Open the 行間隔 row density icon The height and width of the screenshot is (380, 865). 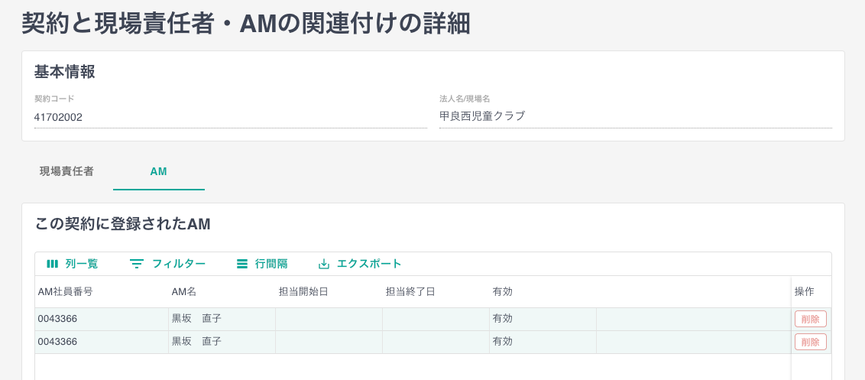[x=241, y=264]
